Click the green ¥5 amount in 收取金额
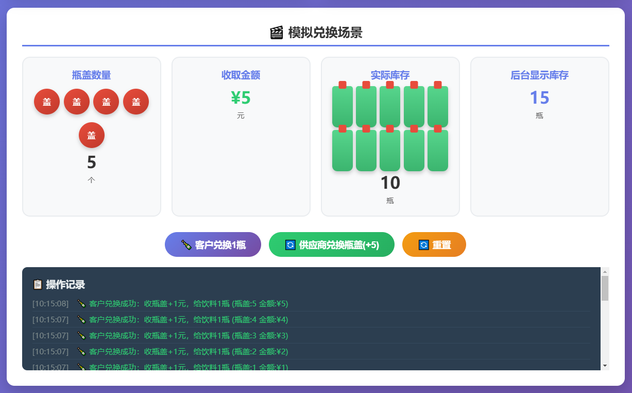Screen dimensions: 632x393 click(241, 97)
